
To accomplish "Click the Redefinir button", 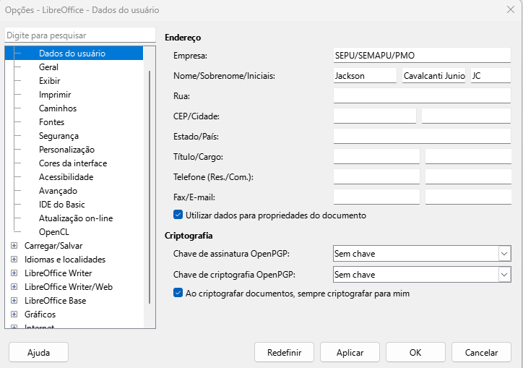I will (284, 352).
